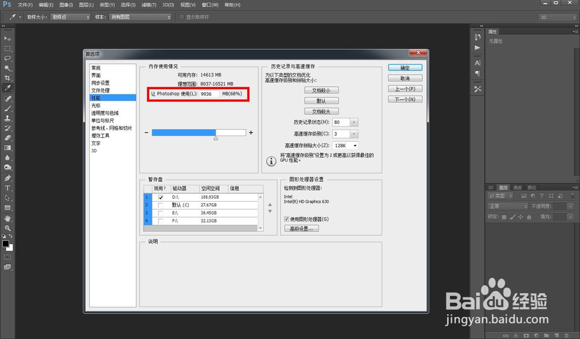Enable the F:\ scratch disk checkbox
The width and height of the screenshot is (580, 339).
pyautogui.click(x=161, y=221)
